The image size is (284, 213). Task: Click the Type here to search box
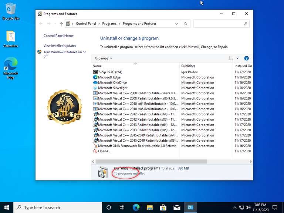(58, 207)
